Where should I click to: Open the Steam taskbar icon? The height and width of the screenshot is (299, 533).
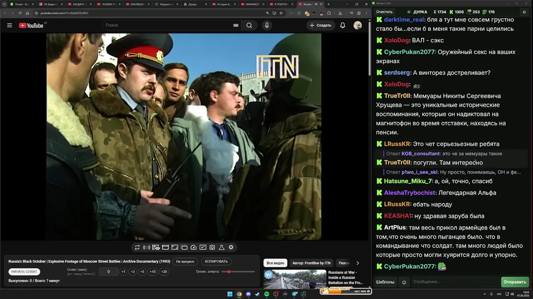[258, 294]
